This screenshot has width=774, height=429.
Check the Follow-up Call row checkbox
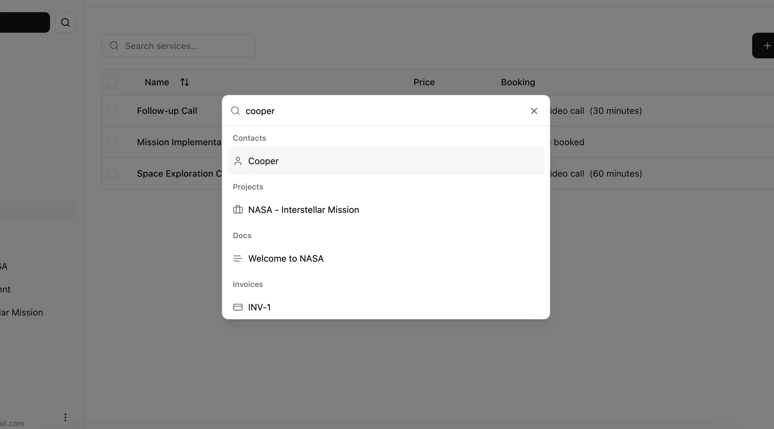(112, 111)
